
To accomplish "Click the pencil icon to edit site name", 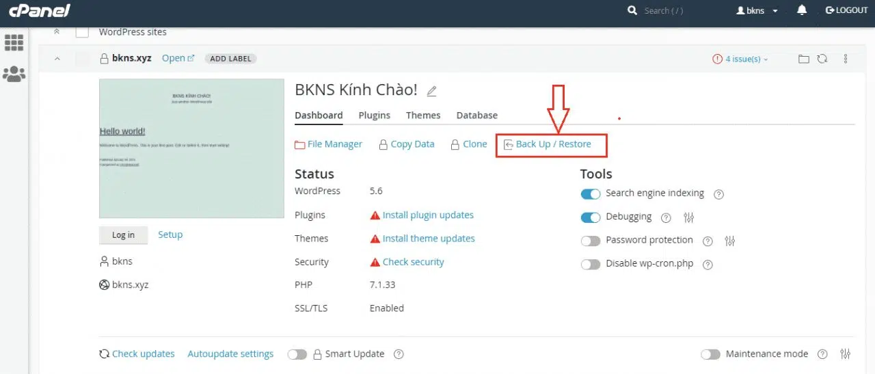I will coord(431,91).
